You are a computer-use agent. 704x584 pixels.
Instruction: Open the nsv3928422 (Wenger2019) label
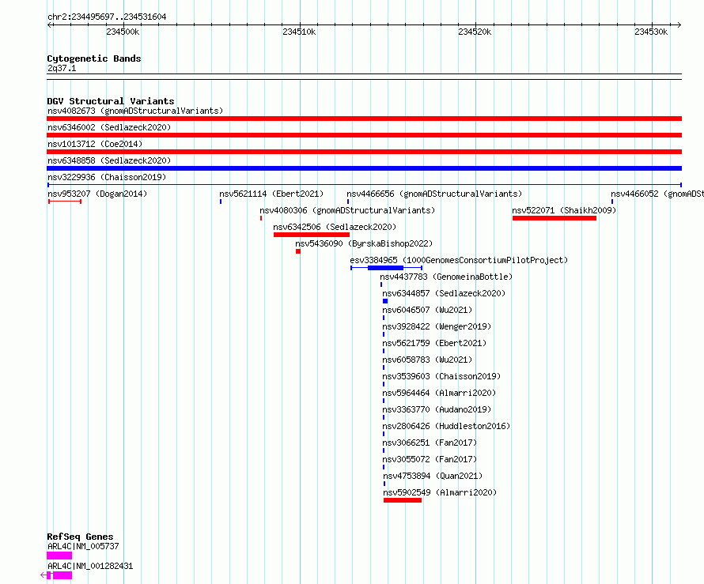click(x=437, y=326)
